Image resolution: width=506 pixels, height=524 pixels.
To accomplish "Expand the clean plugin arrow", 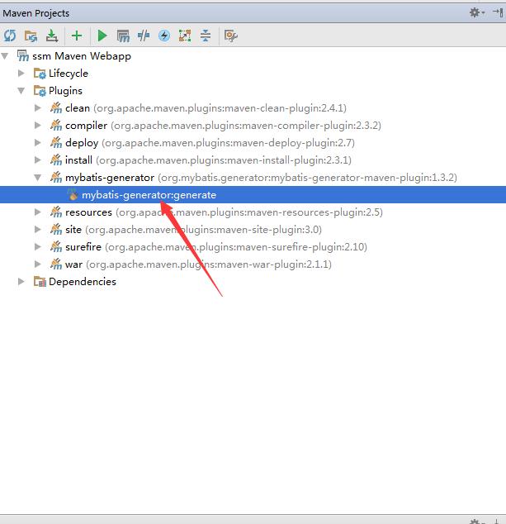I will point(38,107).
